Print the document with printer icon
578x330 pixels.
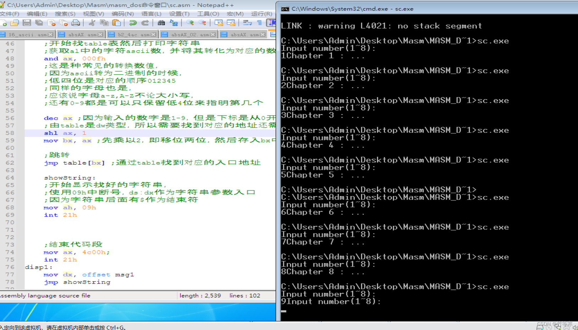[76, 23]
